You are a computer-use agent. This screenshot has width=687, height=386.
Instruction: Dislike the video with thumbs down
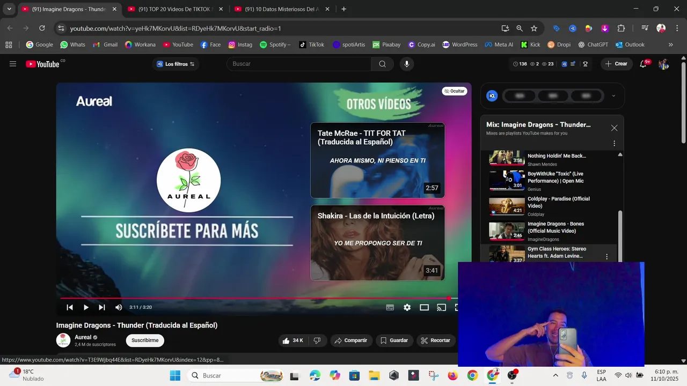coord(317,340)
